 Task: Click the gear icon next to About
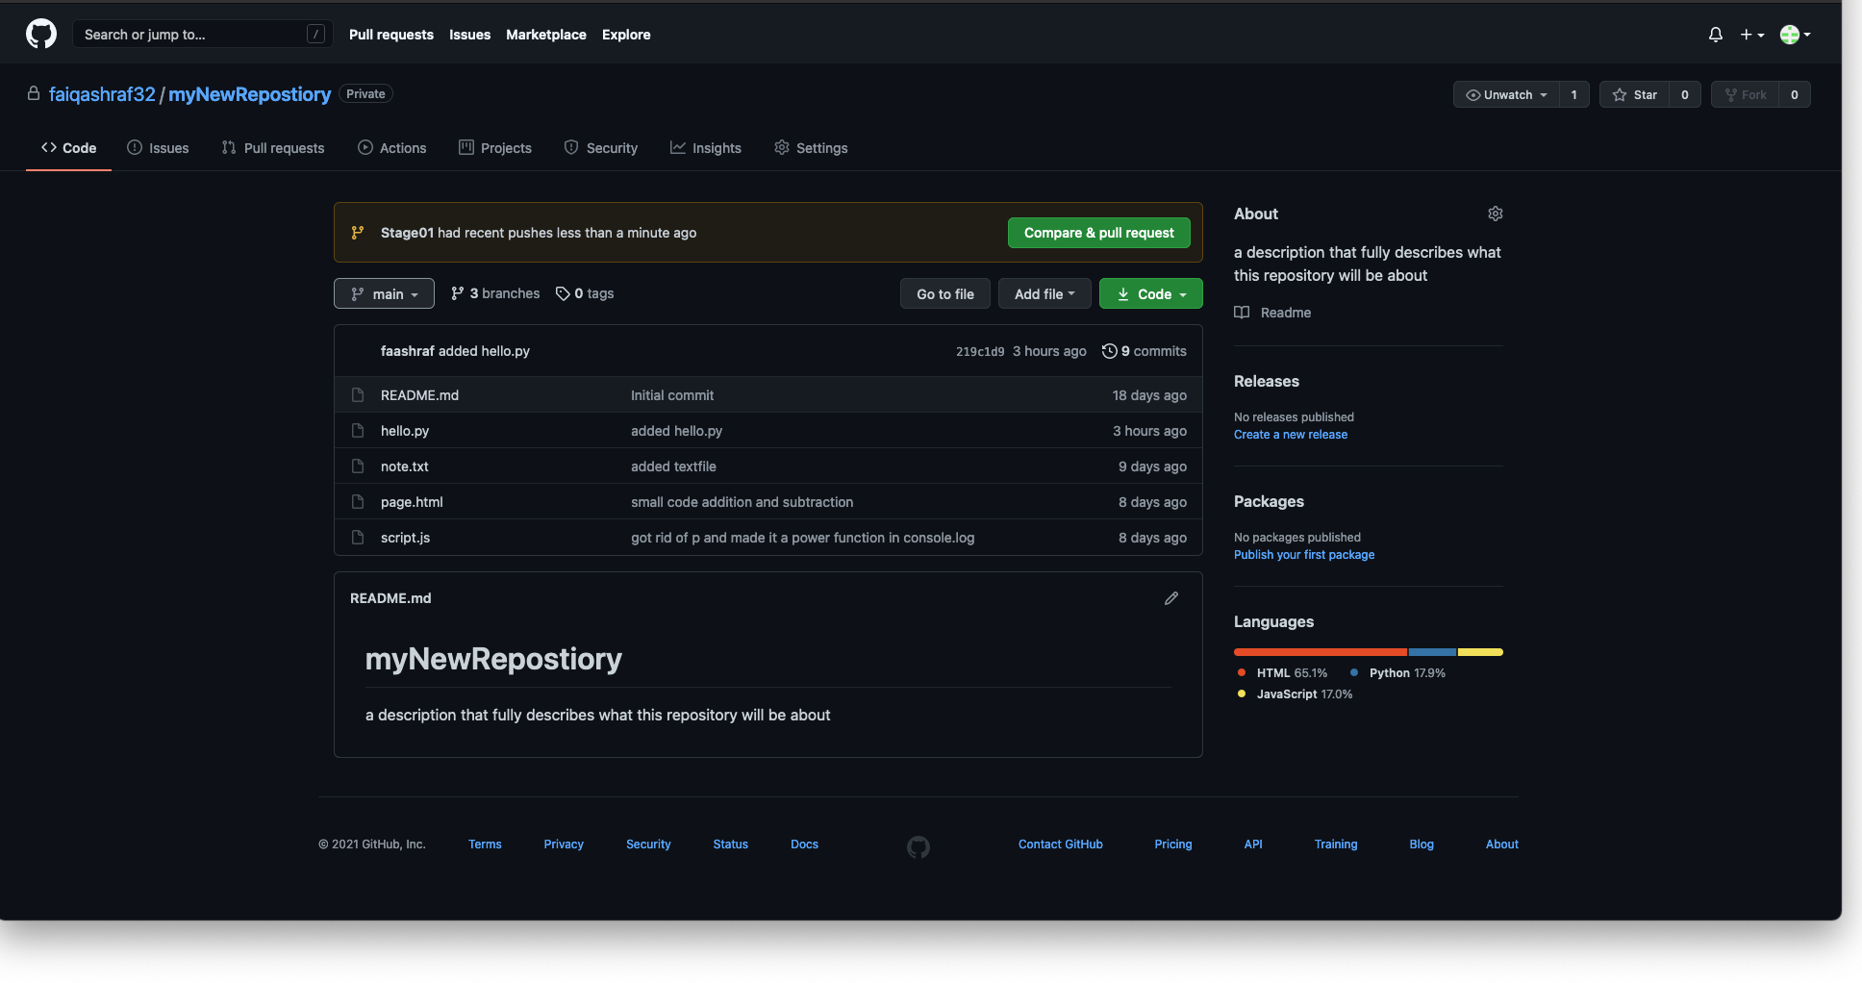coord(1496,214)
